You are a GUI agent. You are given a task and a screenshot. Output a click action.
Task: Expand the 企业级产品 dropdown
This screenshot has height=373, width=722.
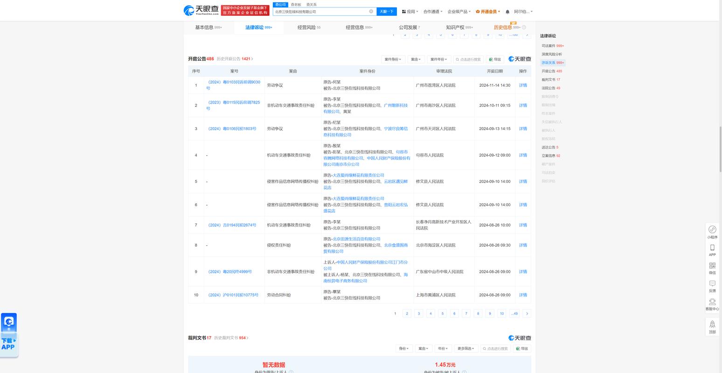tap(459, 12)
